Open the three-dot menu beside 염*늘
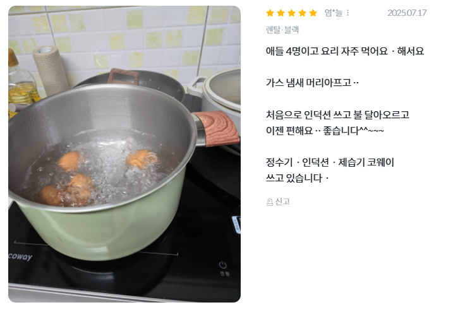 347,13
